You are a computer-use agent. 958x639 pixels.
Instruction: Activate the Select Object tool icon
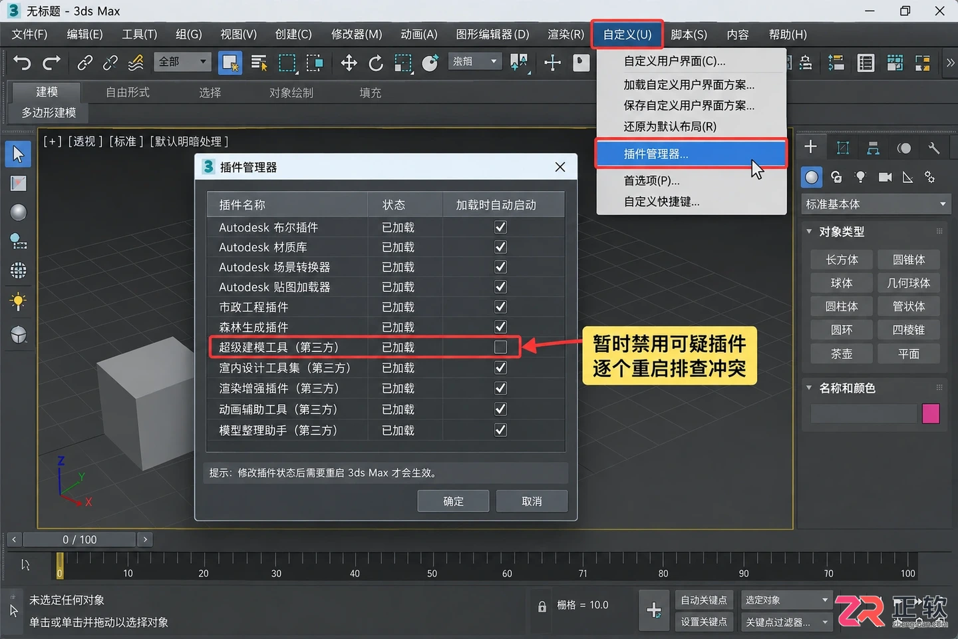pyautogui.click(x=230, y=63)
